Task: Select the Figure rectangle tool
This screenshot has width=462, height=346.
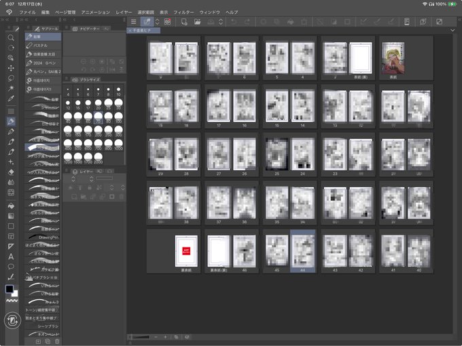Action: pyautogui.click(x=11, y=226)
